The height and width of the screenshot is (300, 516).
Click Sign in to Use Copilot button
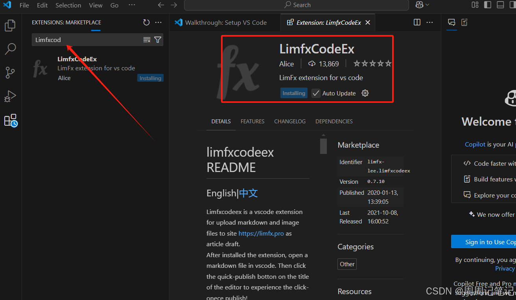[483, 242]
